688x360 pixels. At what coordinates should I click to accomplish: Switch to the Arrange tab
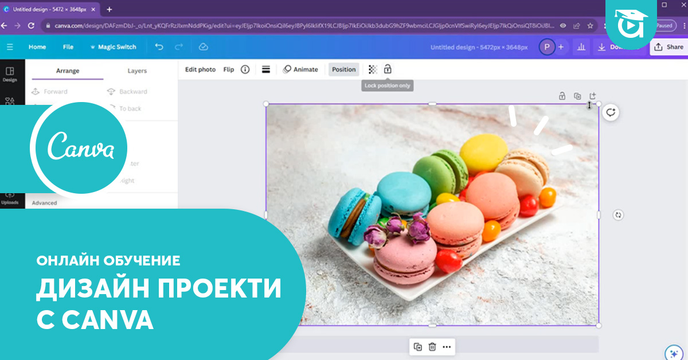point(68,71)
